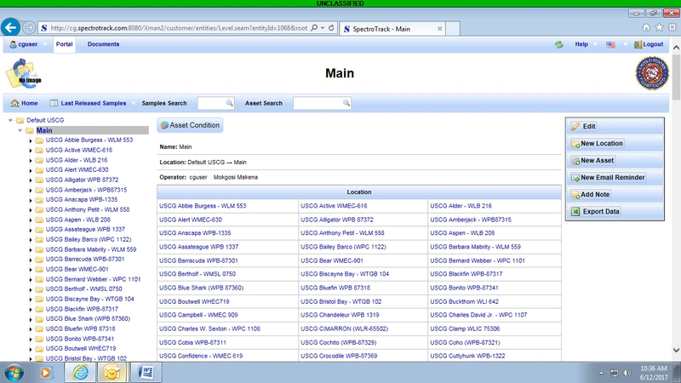
Task: Click the Edit button
Action: 584,126
